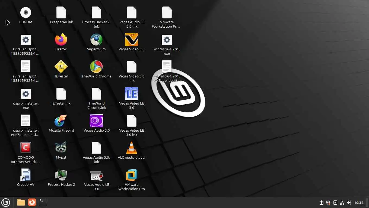Select TheWorld Chrome browser icon
This screenshot has width=369, height=208.
pyautogui.click(x=96, y=67)
